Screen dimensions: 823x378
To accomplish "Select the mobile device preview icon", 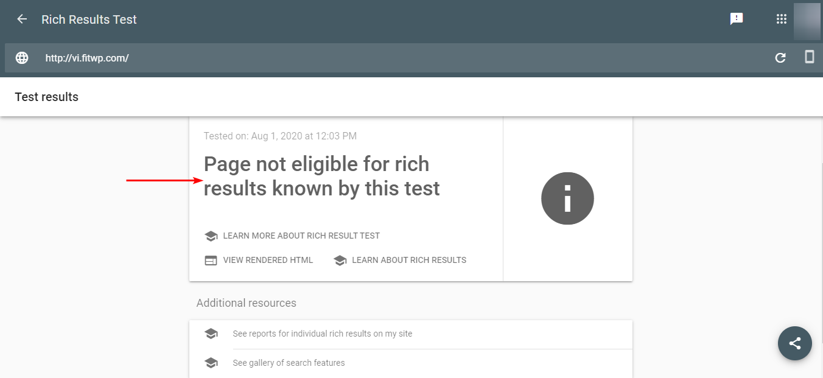I will click(x=809, y=57).
